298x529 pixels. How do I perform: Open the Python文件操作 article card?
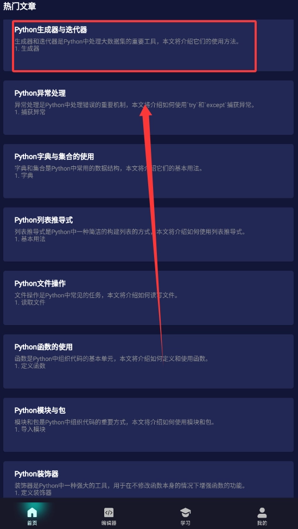tap(148, 298)
